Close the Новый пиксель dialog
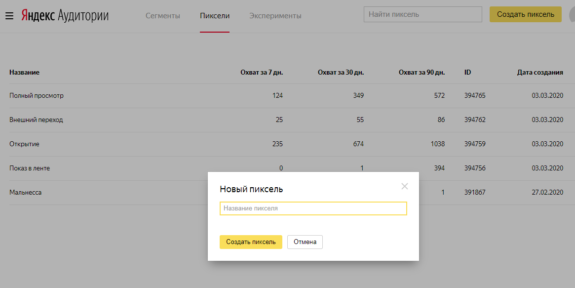 tap(405, 186)
